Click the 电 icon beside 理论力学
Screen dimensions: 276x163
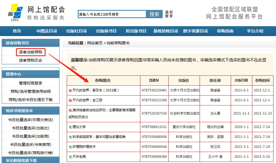70,127
